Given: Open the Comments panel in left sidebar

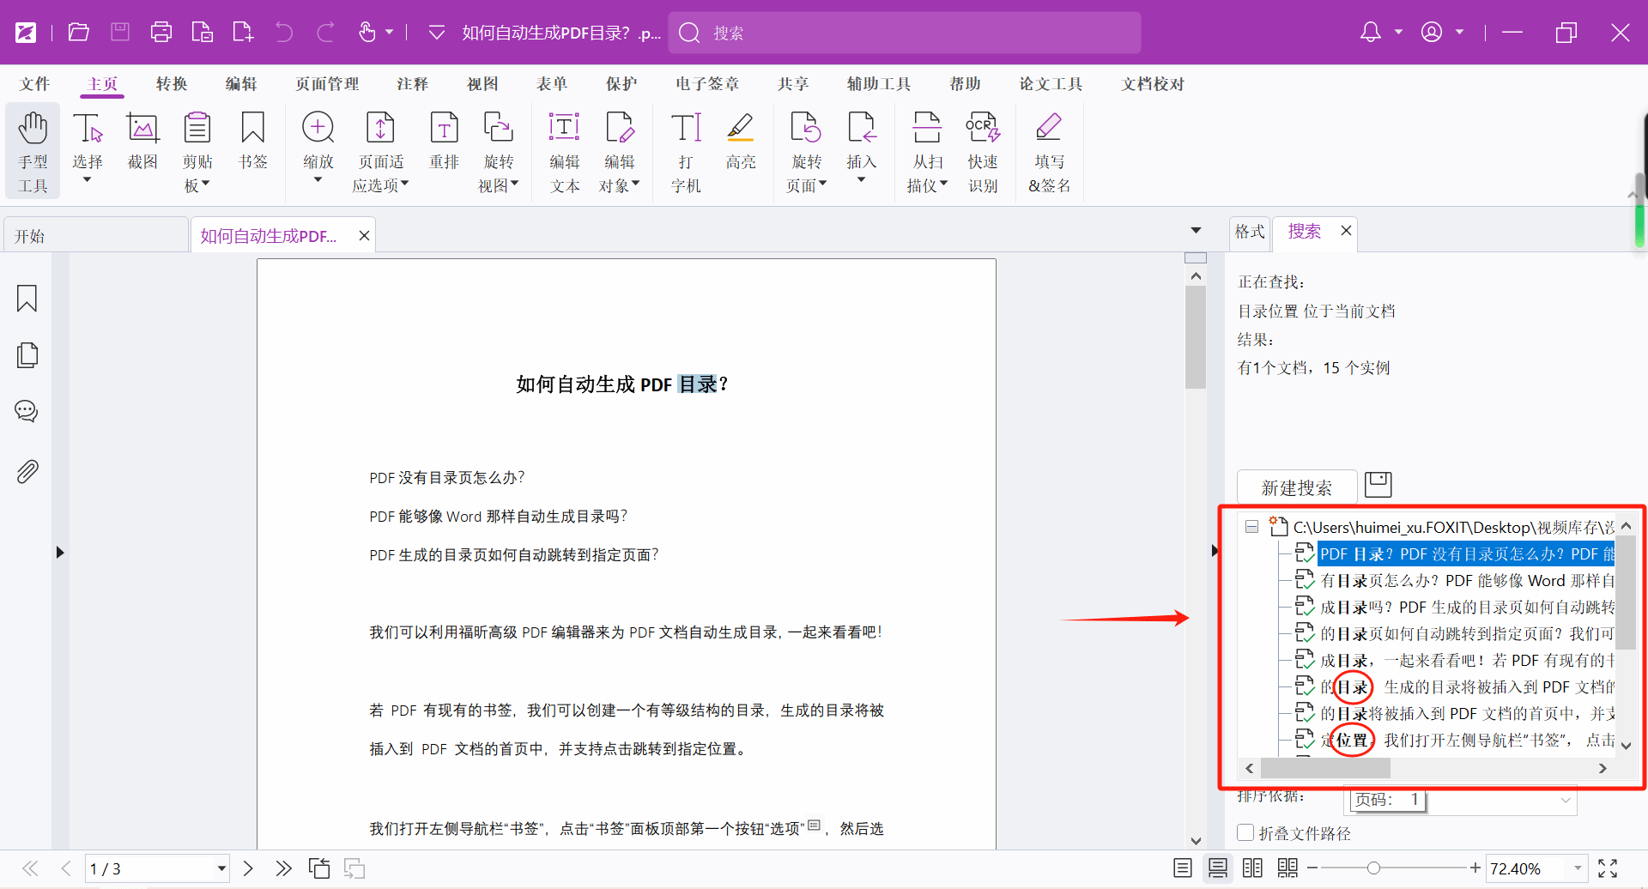Looking at the screenshot, I should (27, 412).
